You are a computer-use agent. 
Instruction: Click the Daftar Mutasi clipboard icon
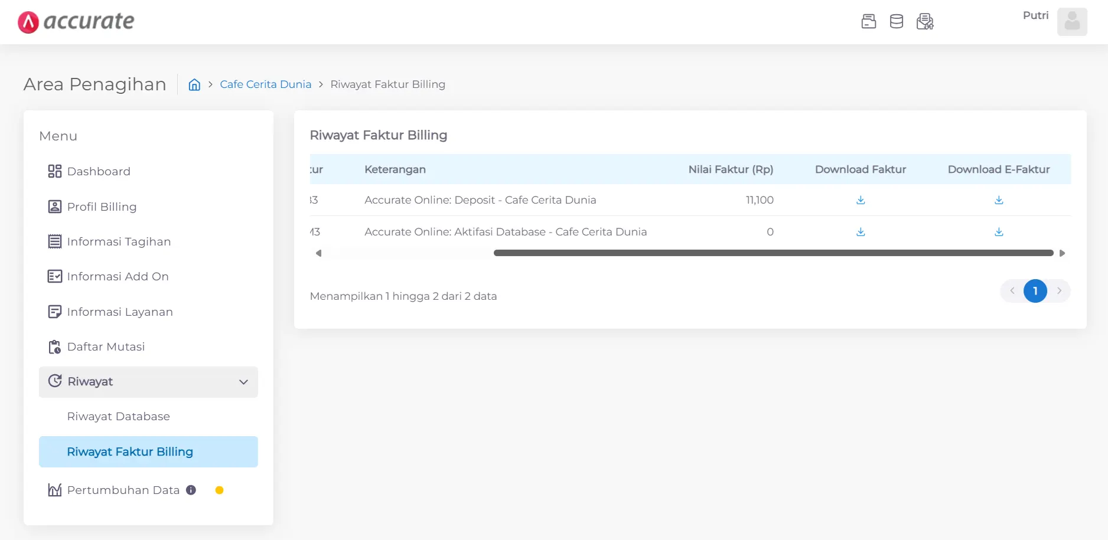pyautogui.click(x=55, y=346)
